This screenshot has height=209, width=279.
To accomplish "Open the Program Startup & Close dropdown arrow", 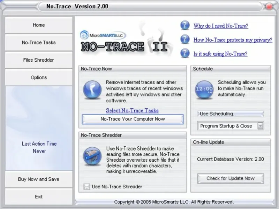I will pos(260,126).
